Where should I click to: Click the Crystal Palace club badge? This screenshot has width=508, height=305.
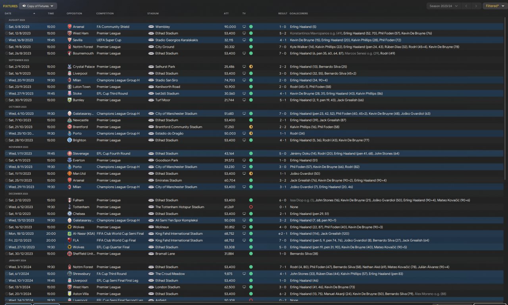(x=69, y=67)
